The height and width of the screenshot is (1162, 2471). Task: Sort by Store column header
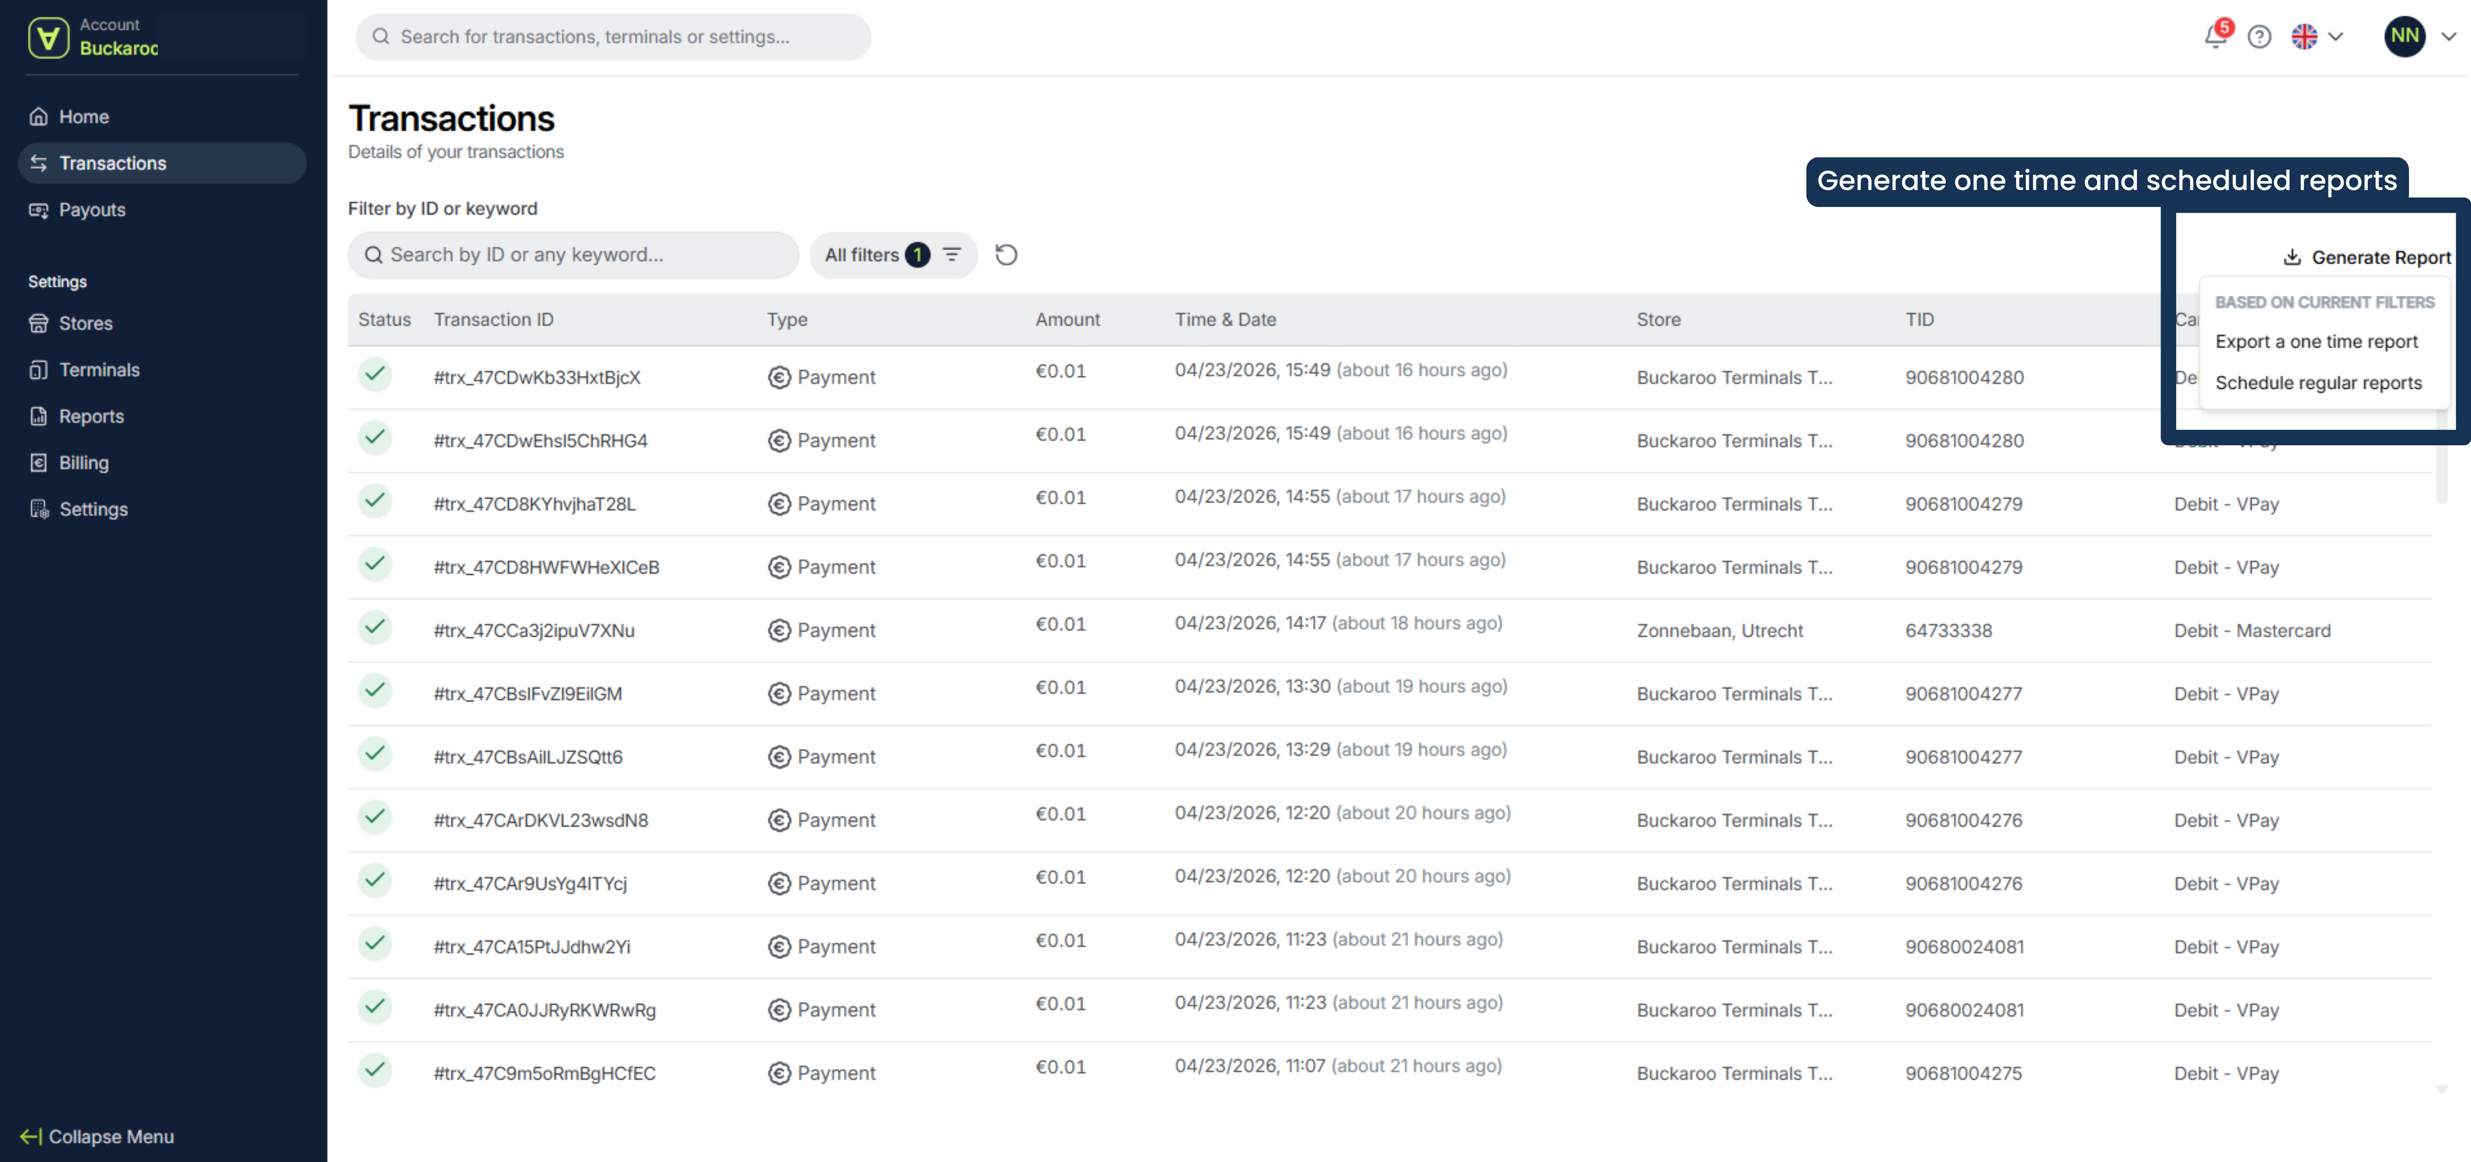[1658, 320]
